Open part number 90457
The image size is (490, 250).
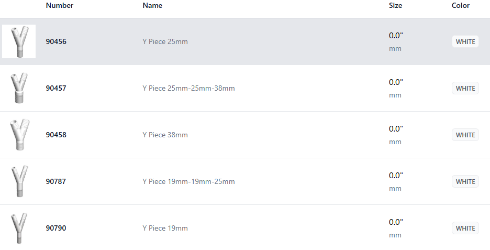click(56, 89)
